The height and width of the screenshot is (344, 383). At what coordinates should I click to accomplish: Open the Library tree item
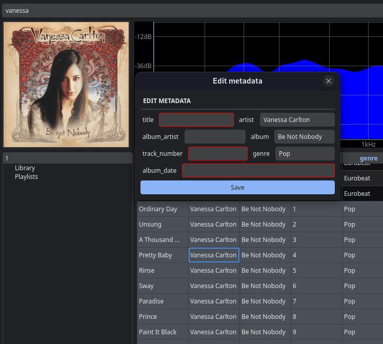(x=25, y=168)
